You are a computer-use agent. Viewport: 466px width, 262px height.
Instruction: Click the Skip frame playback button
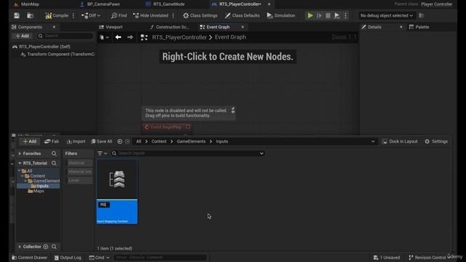319,15
